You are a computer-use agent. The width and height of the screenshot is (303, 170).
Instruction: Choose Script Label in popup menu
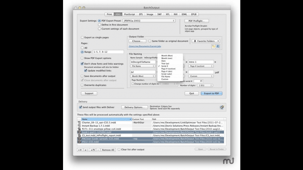coord(170,74)
